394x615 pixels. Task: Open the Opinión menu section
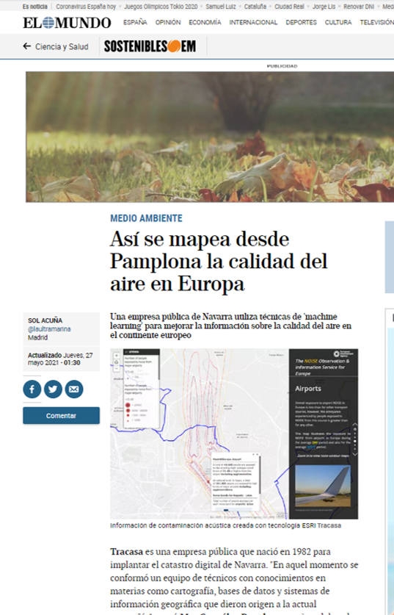168,22
